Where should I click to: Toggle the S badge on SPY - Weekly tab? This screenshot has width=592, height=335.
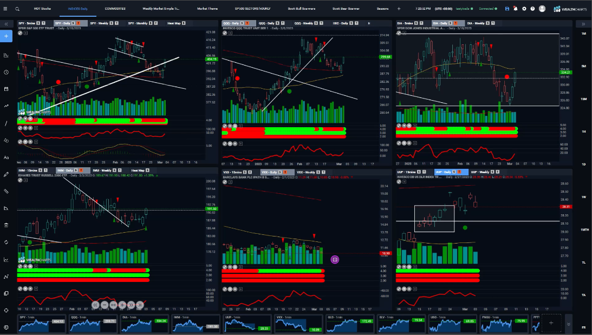point(111,23)
